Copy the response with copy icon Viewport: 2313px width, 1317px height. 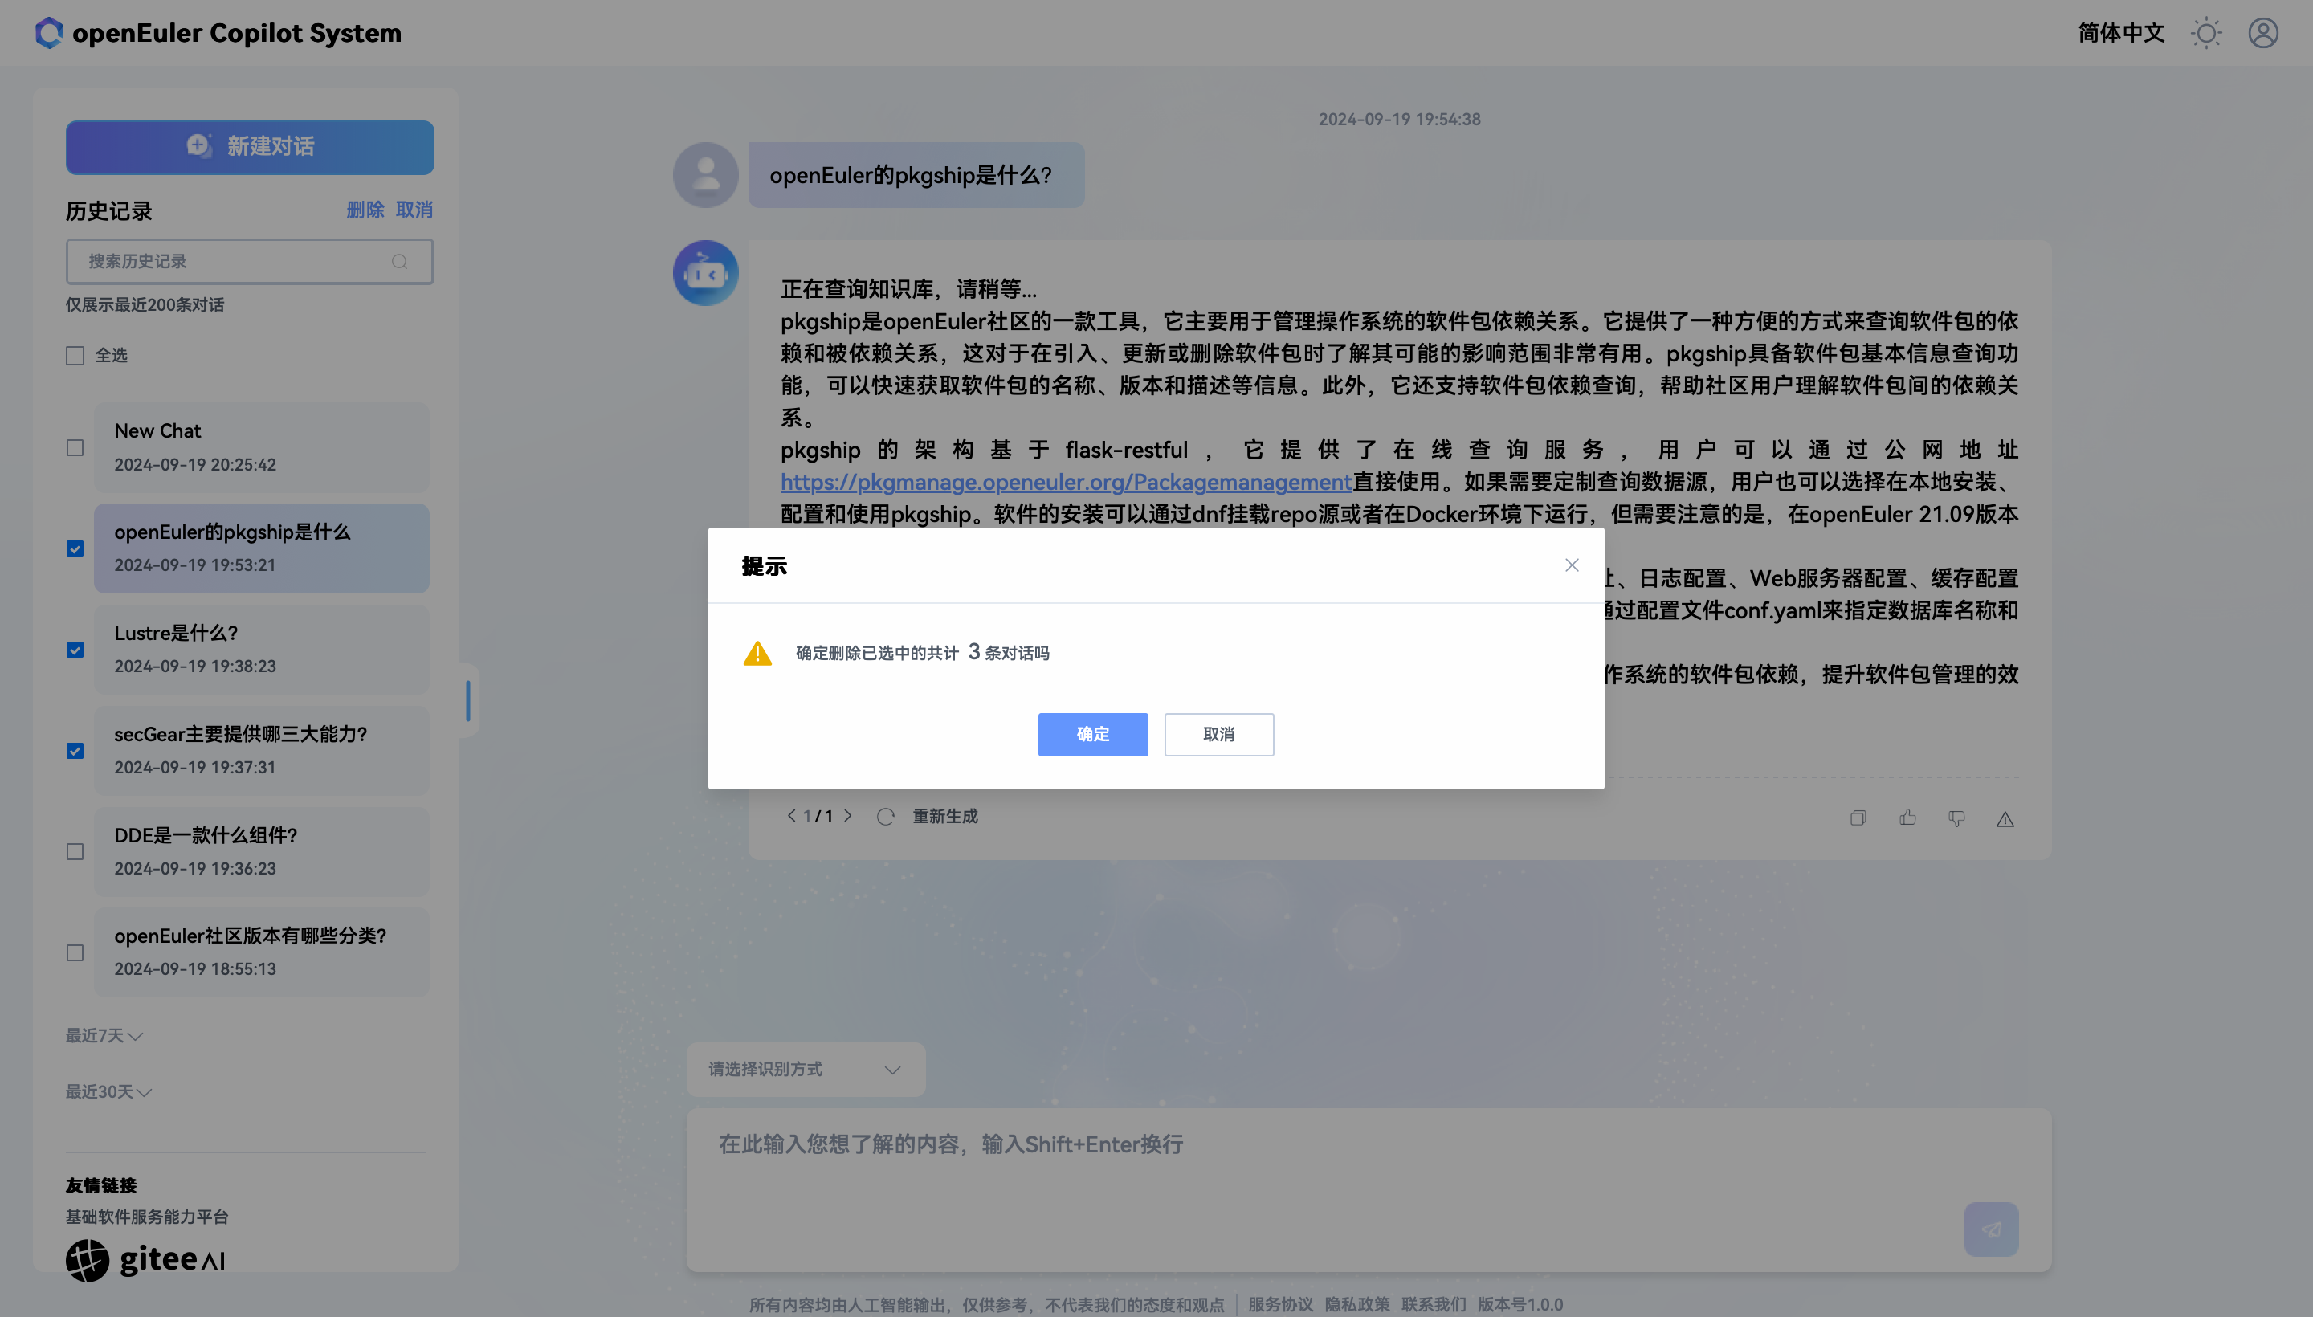[1857, 818]
